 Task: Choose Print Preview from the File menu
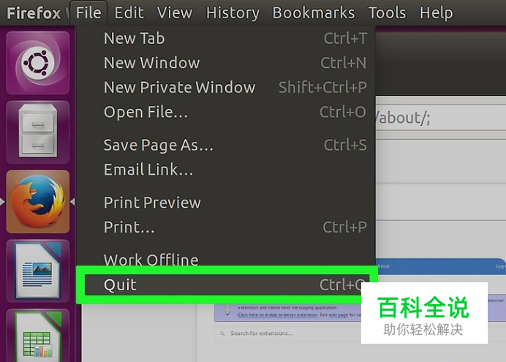(x=226, y=203)
